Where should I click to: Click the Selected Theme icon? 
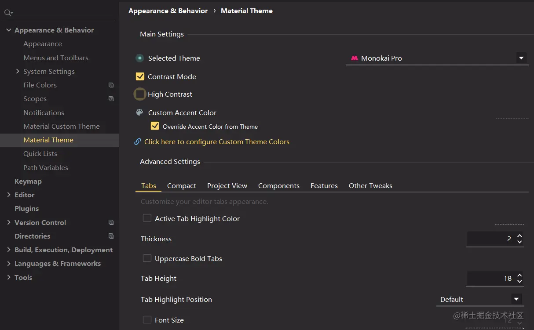[x=139, y=58]
